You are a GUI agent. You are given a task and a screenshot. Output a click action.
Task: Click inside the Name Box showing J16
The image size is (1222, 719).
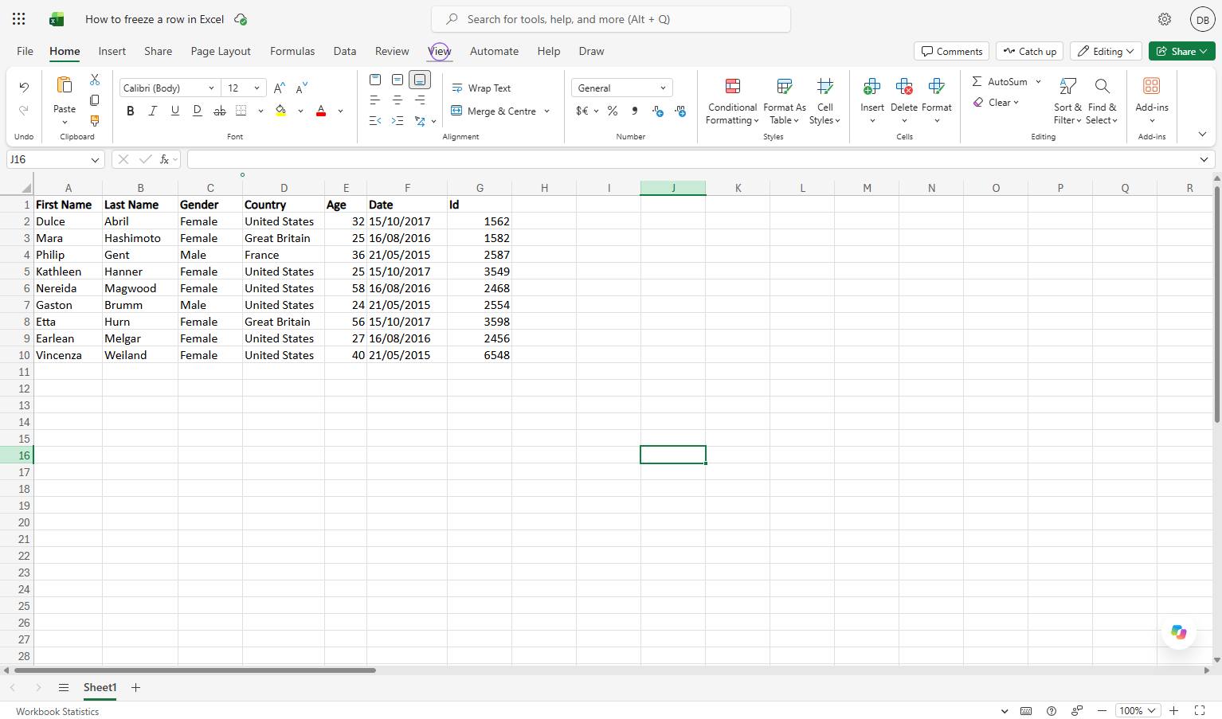click(48, 159)
